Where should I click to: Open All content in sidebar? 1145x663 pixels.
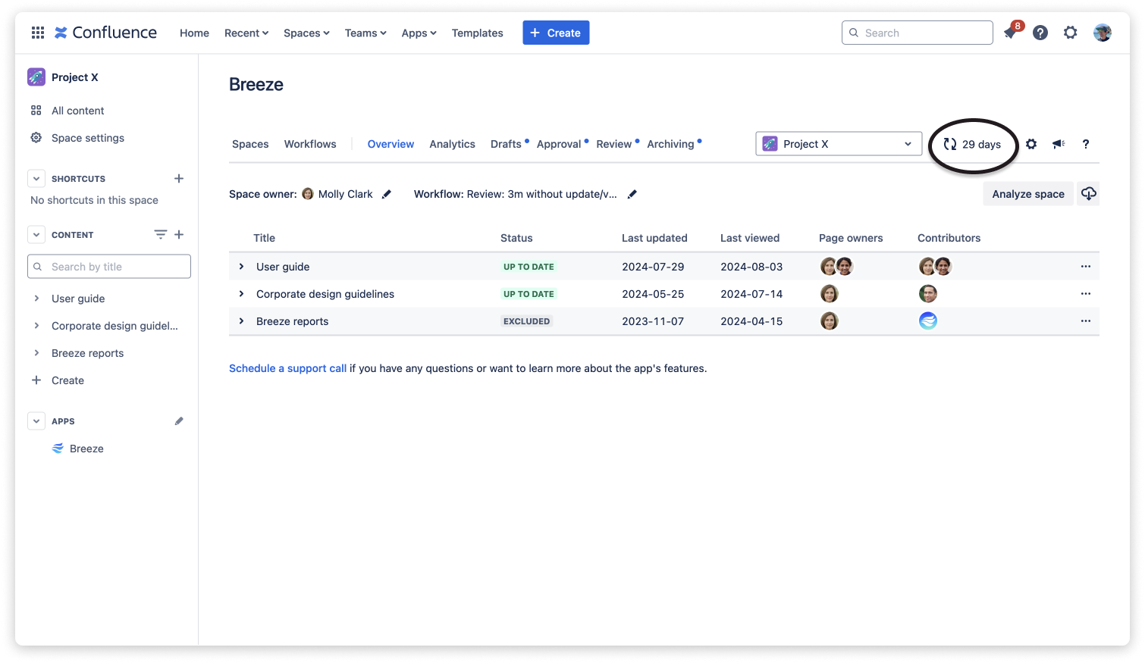pyautogui.click(x=77, y=111)
